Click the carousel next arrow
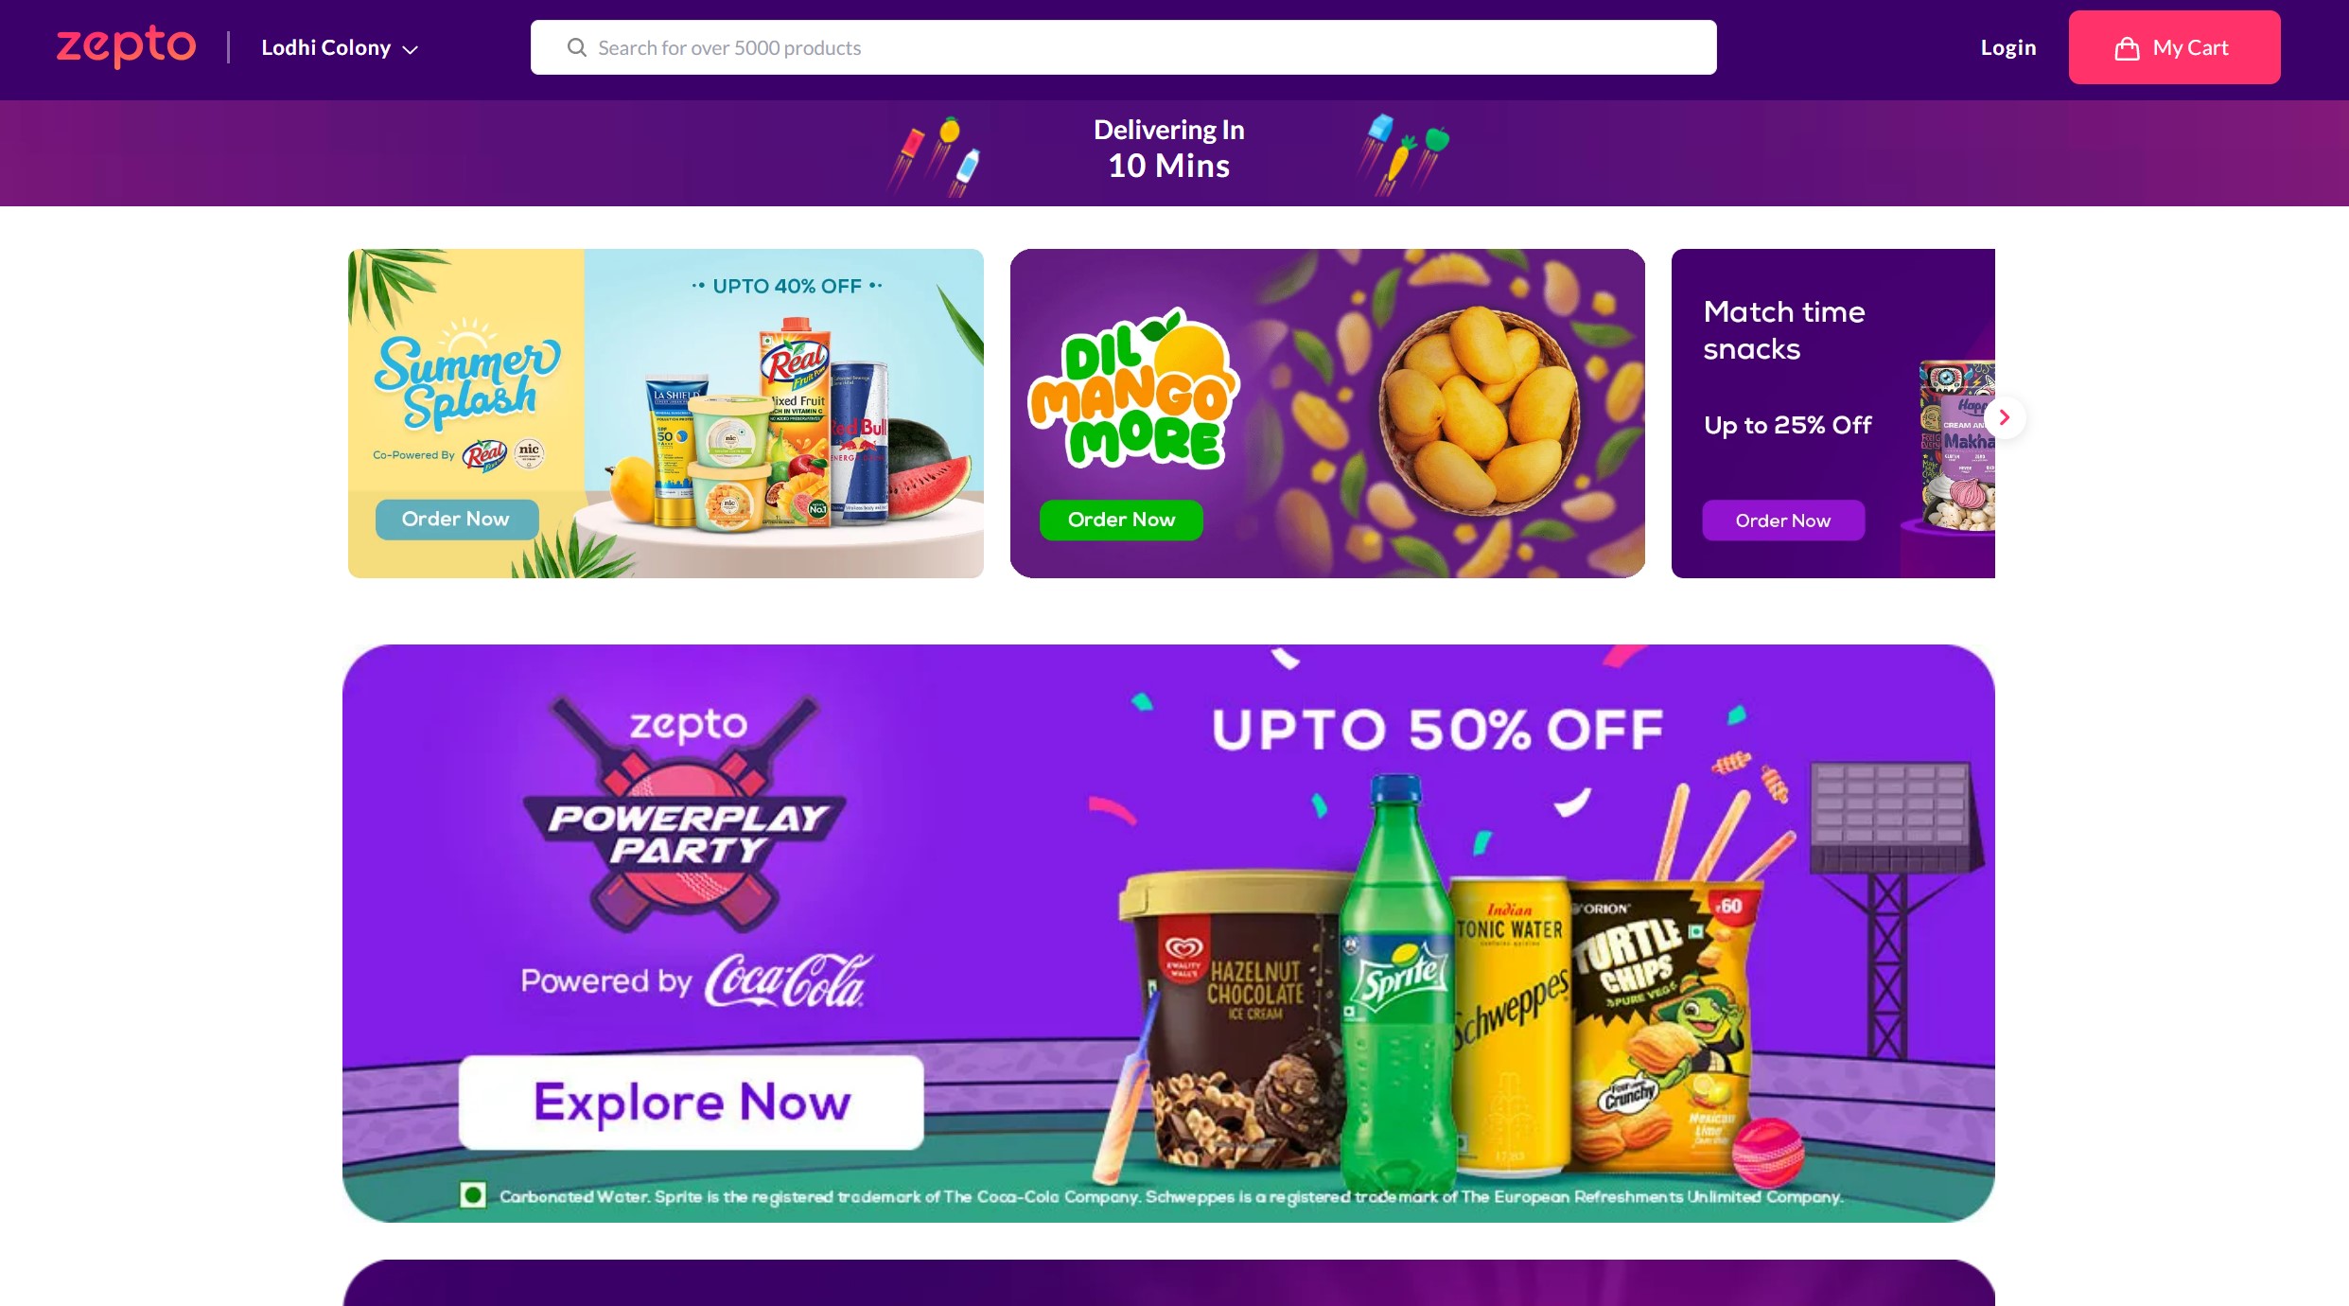2349x1306 pixels. [2004, 417]
